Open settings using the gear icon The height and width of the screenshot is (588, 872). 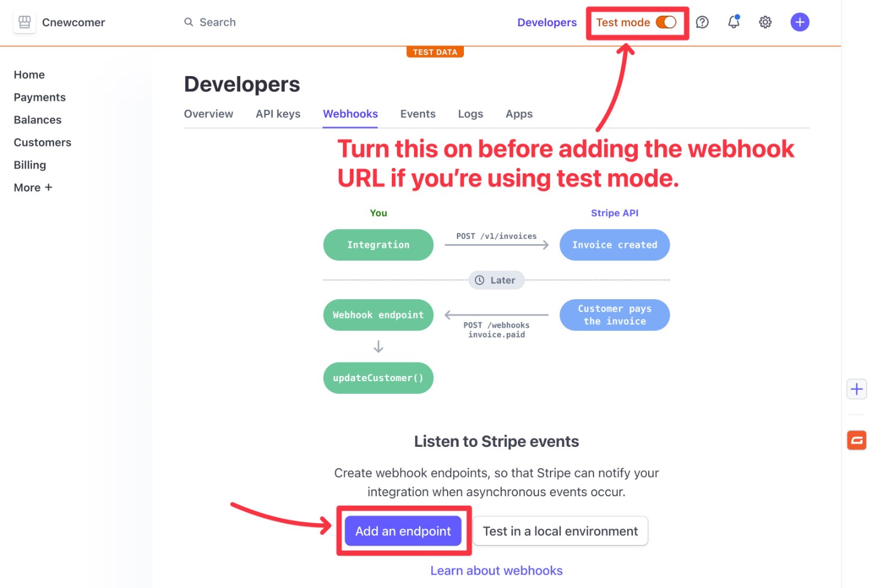(765, 22)
